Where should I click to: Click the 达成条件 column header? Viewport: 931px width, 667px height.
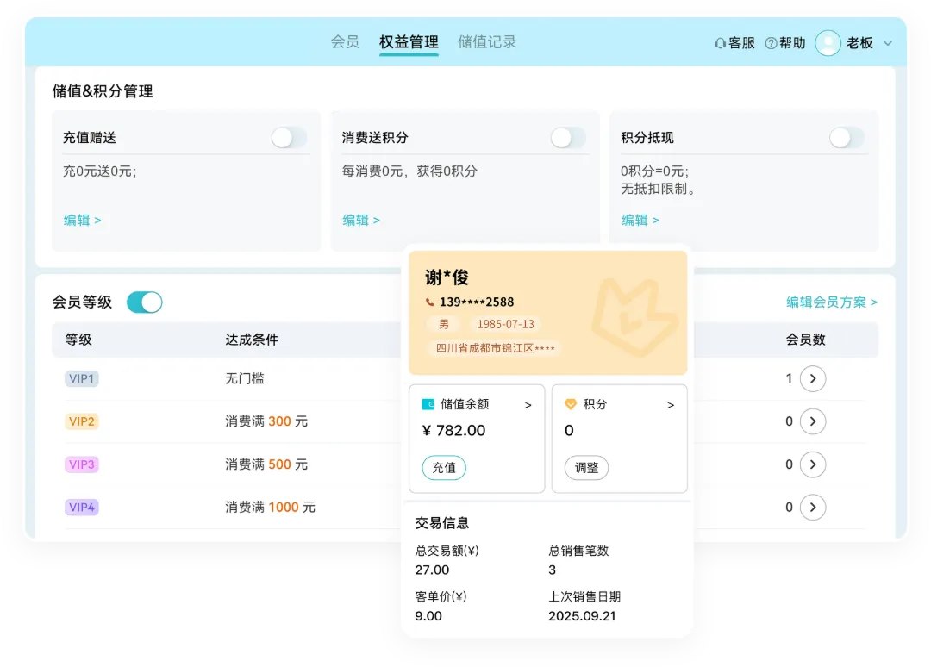pos(252,340)
